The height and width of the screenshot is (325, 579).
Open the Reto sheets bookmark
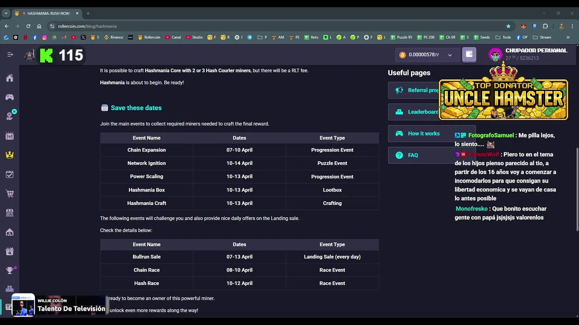tap(311, 37)
